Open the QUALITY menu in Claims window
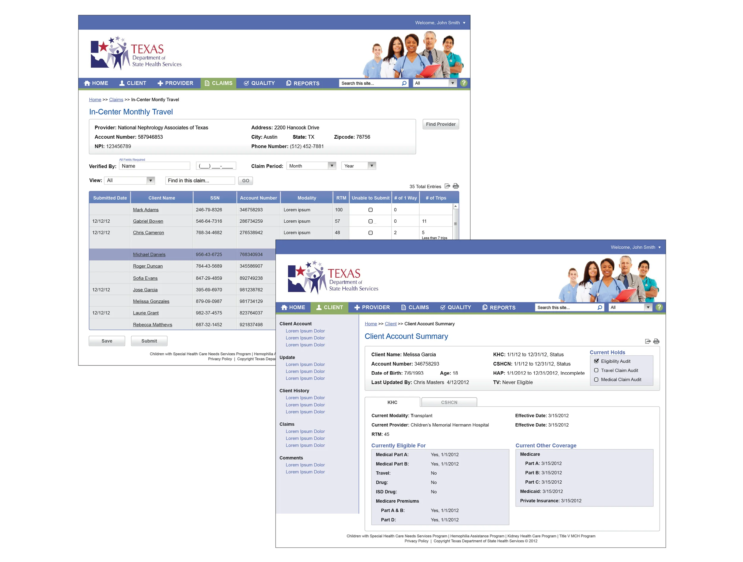Image resolution: width=743 pixels, height=562 pixels. pyautogui.click(x=259, y=83)
